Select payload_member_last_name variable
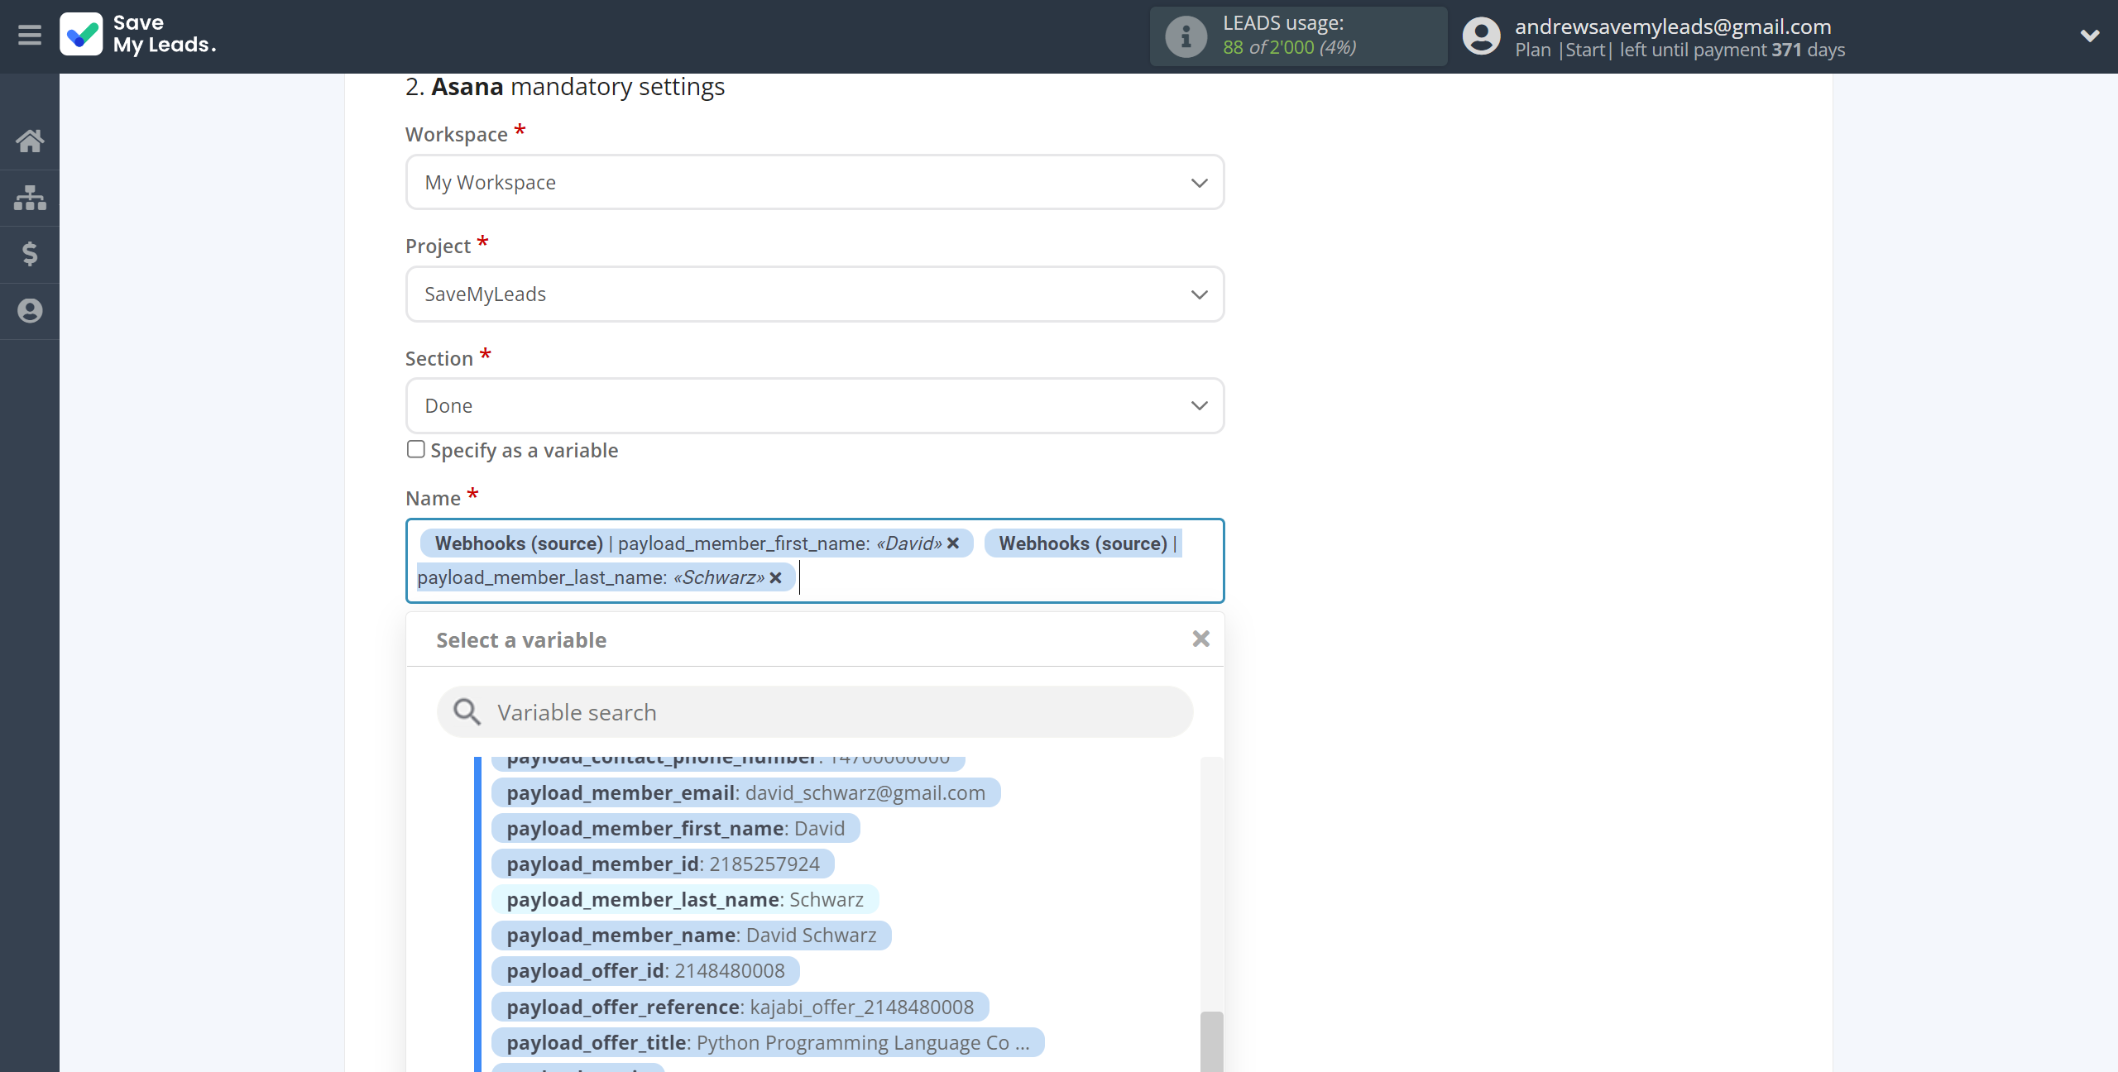The image size is (2118, 1072). coord(685,899)
